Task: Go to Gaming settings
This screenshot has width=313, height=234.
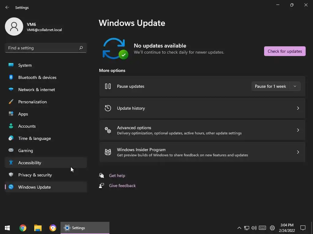Action: tap(46, 151)
